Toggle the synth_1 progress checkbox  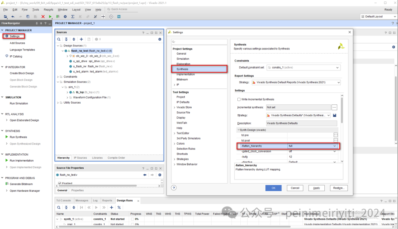click(133, 219)
